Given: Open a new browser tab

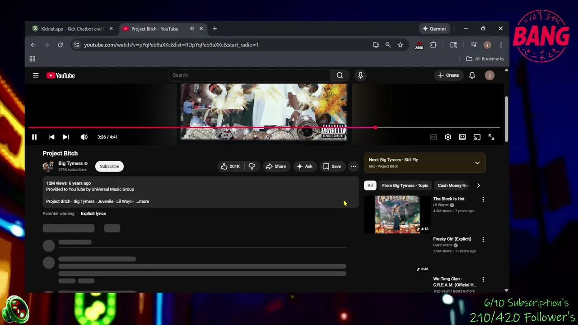Looking at the screenshot, I should click(x=215, y=29).
